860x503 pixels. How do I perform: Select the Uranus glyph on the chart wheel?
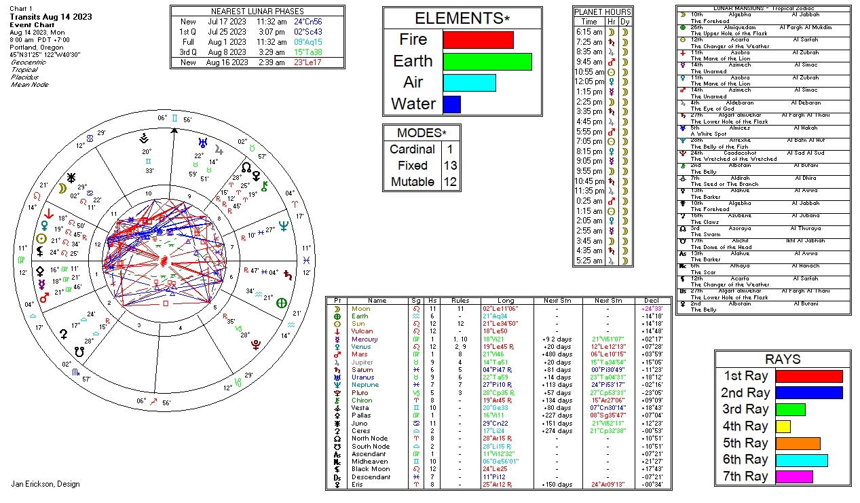(x=204, y=143)
